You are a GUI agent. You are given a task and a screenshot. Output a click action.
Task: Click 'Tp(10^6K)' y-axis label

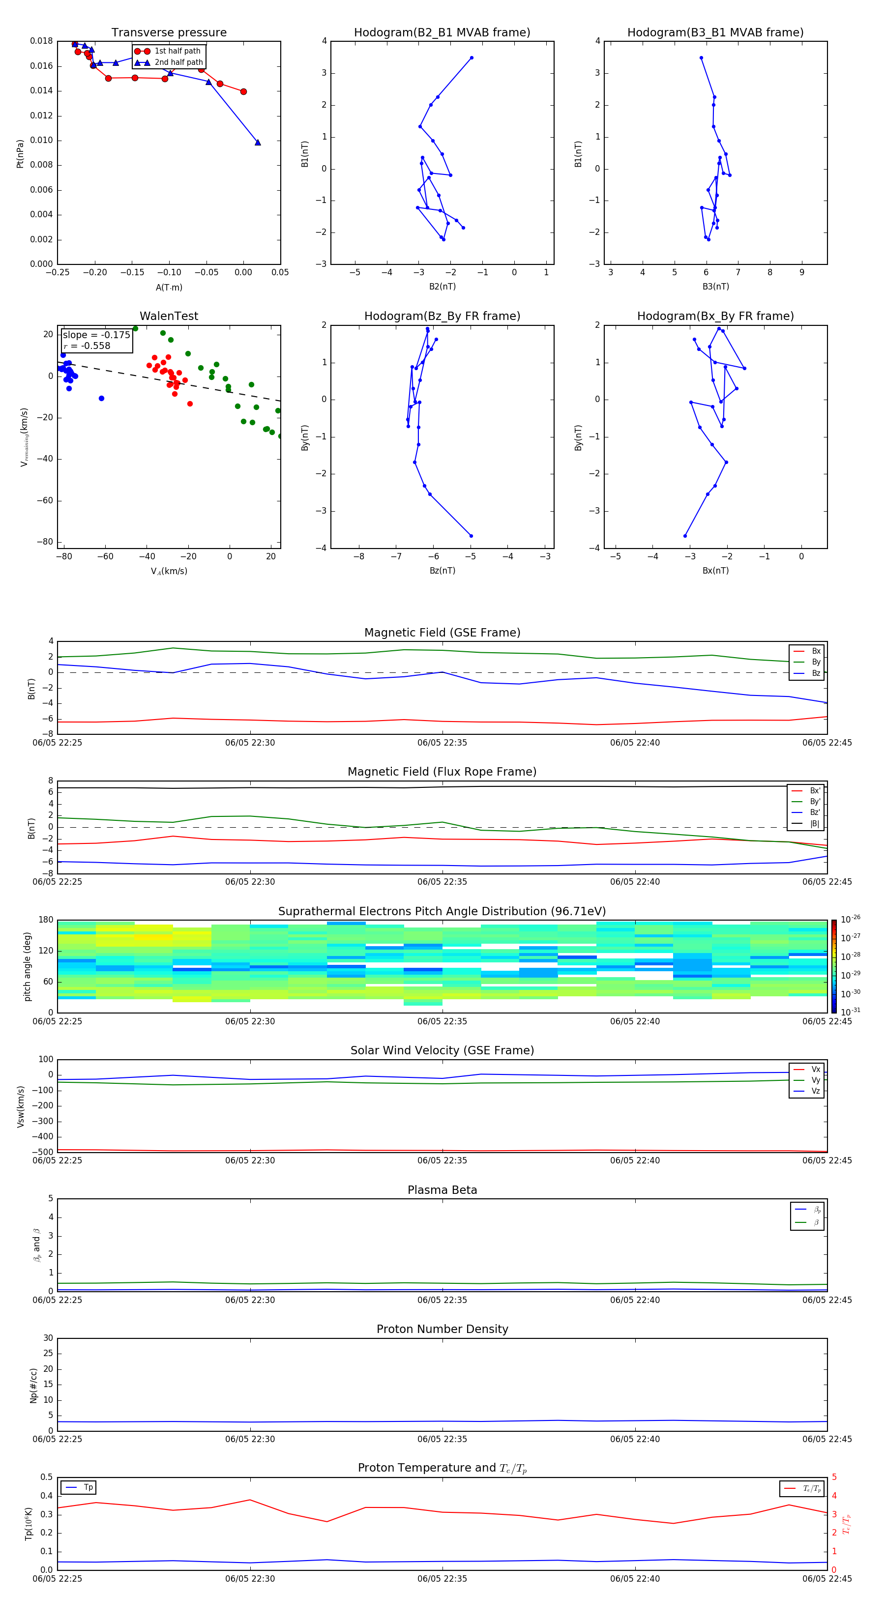pos(29,1524)
